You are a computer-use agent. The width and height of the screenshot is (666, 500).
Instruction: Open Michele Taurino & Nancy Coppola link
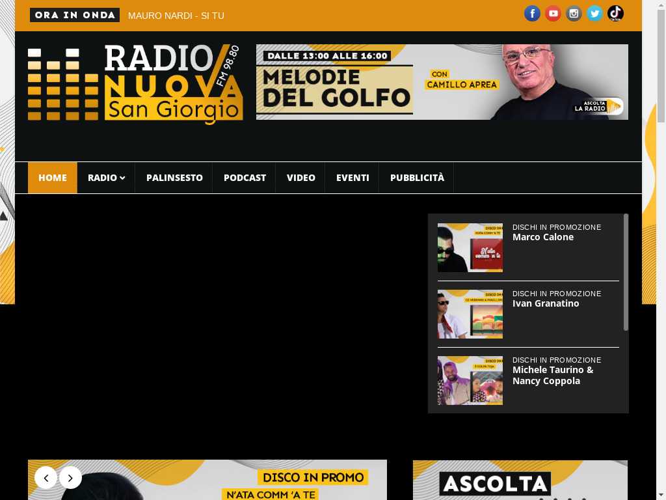tap(553, 376)
